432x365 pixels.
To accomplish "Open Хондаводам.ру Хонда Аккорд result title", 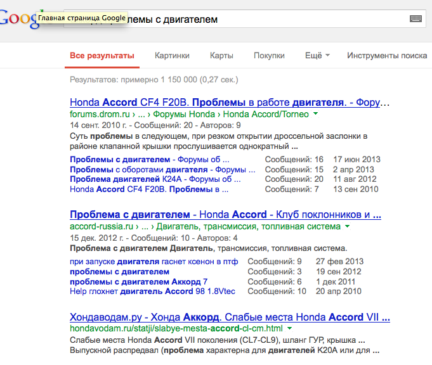I will (x=230, y=317).
